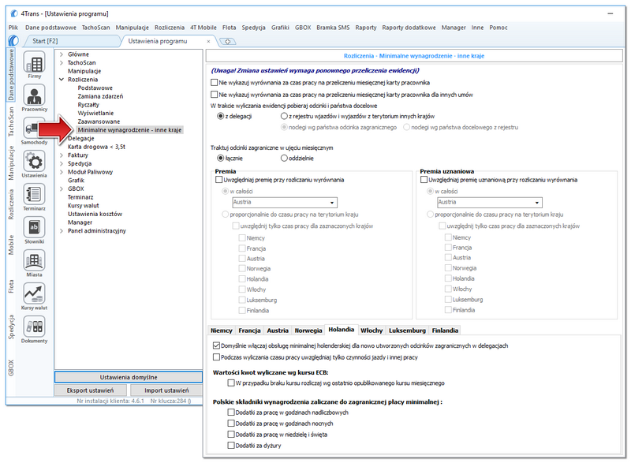The height and width of the screenshot is (463, 631).
Task: Open the Pracownicy icon
Action: [x=34, y=95]
